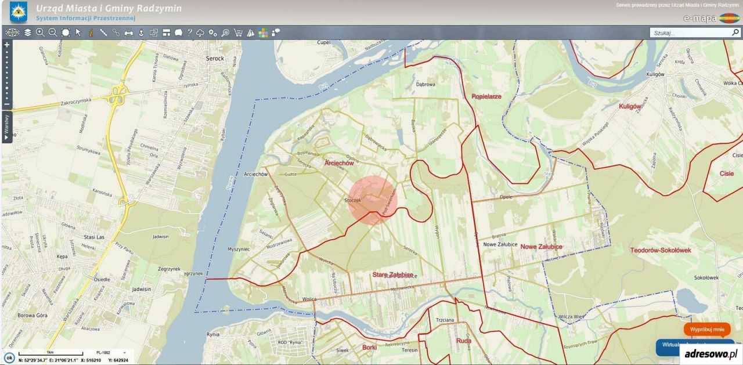This screenshot has height=365, width=743.
Task: Choose the measure distance line tool
Action: (x=103, y=32)
